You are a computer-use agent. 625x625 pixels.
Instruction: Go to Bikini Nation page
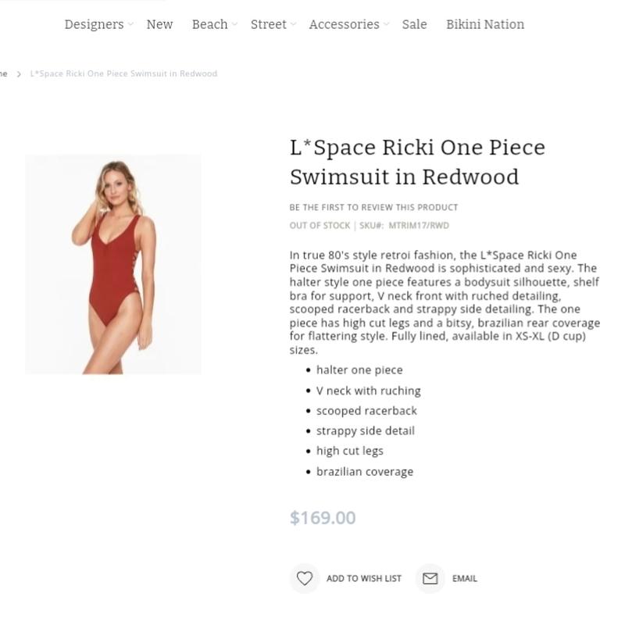coord(485,24)
